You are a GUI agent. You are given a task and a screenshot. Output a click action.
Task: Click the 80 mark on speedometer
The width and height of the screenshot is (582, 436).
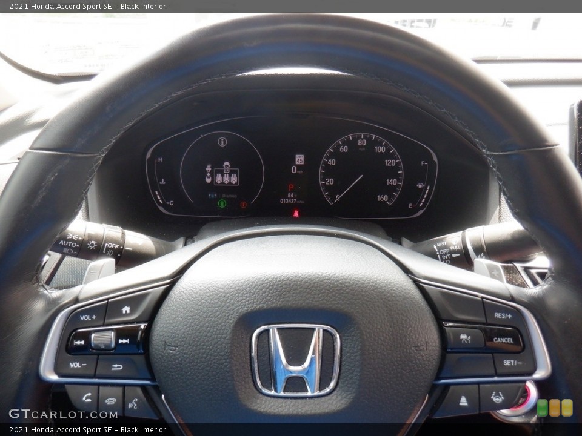click(362, 142)
